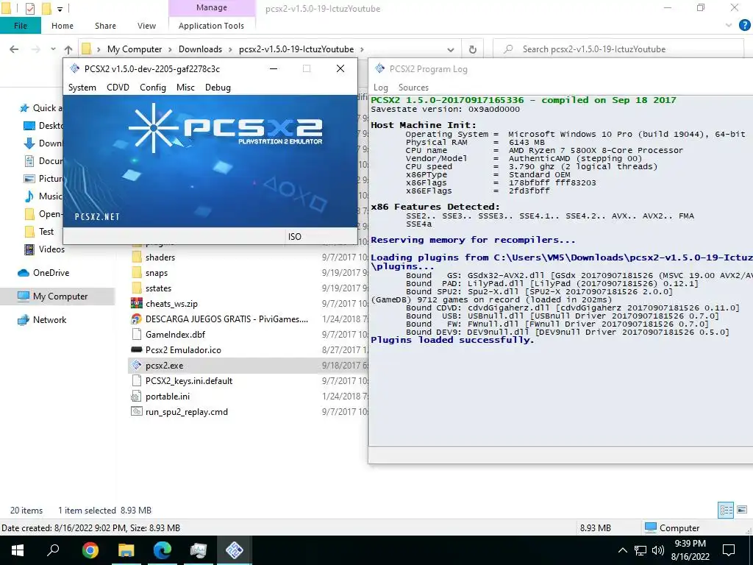Select OneDrive in the navigation pane

point(43,273)
